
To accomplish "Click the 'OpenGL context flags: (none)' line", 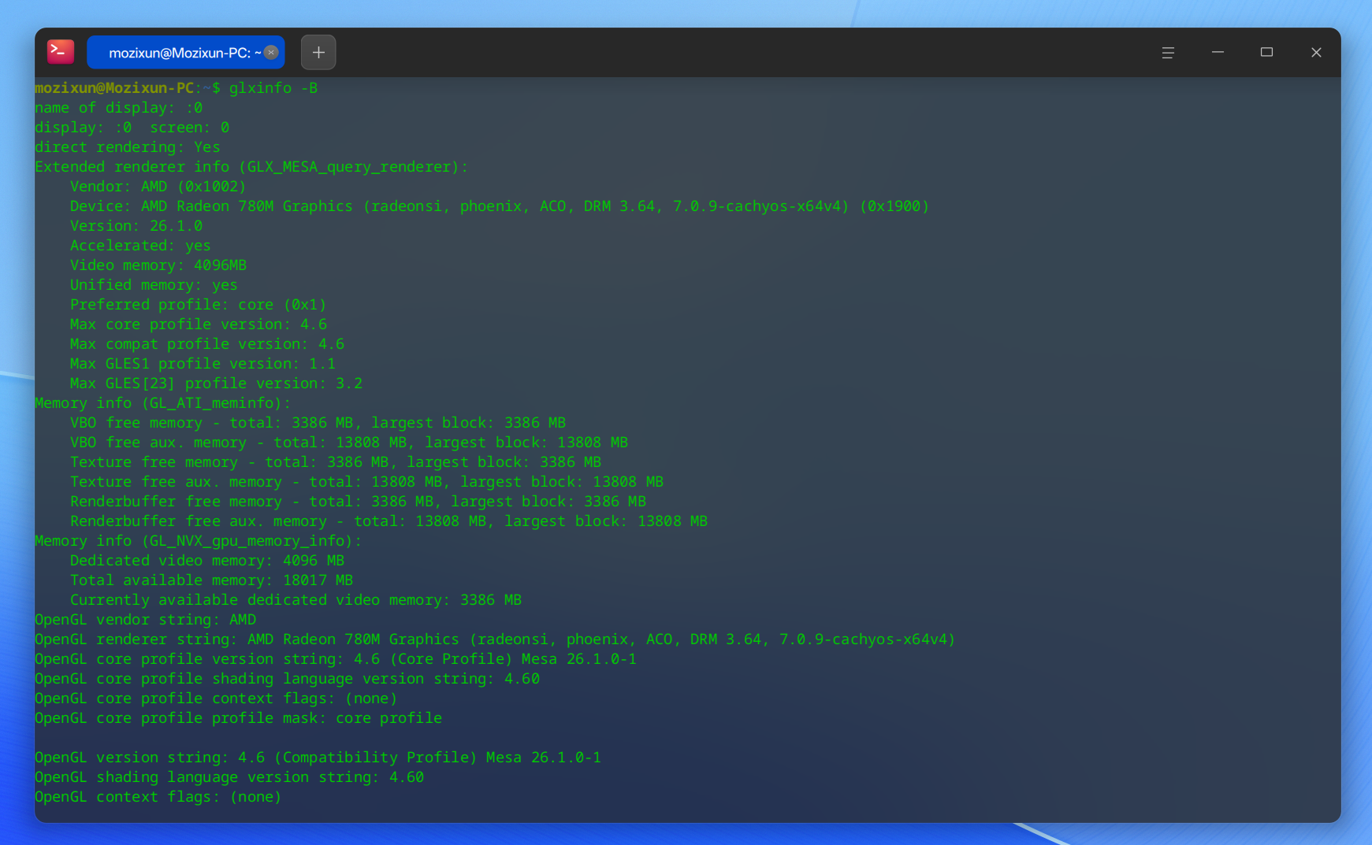I will click(x=158, y=797).
